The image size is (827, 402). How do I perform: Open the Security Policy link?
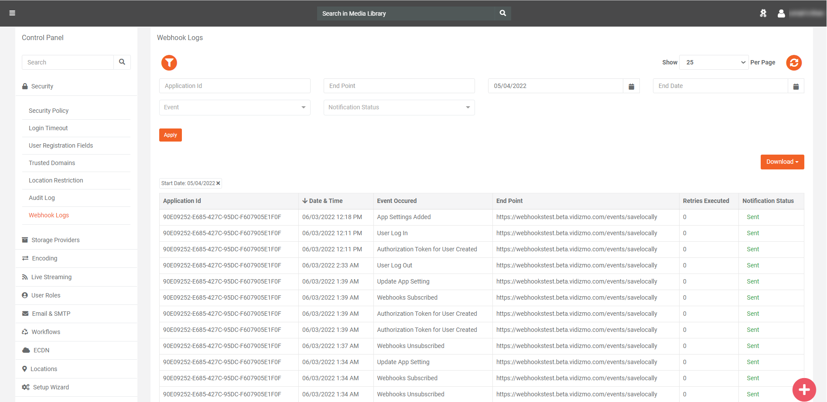click(x=48, y=111)
